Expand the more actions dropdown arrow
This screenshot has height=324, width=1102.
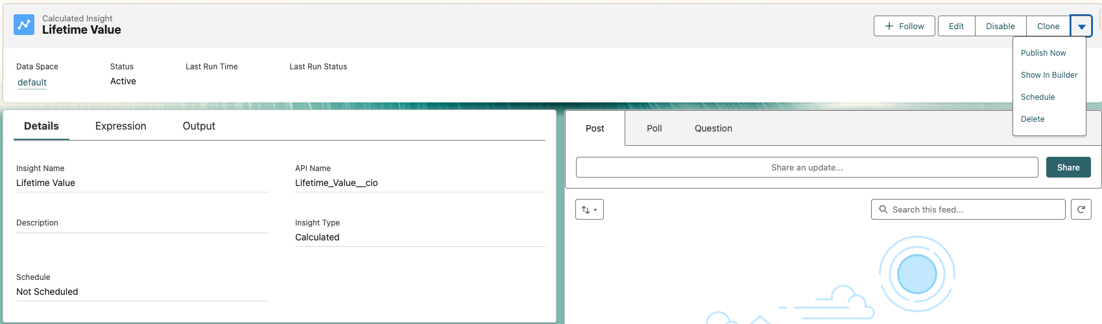(1081, 27)
